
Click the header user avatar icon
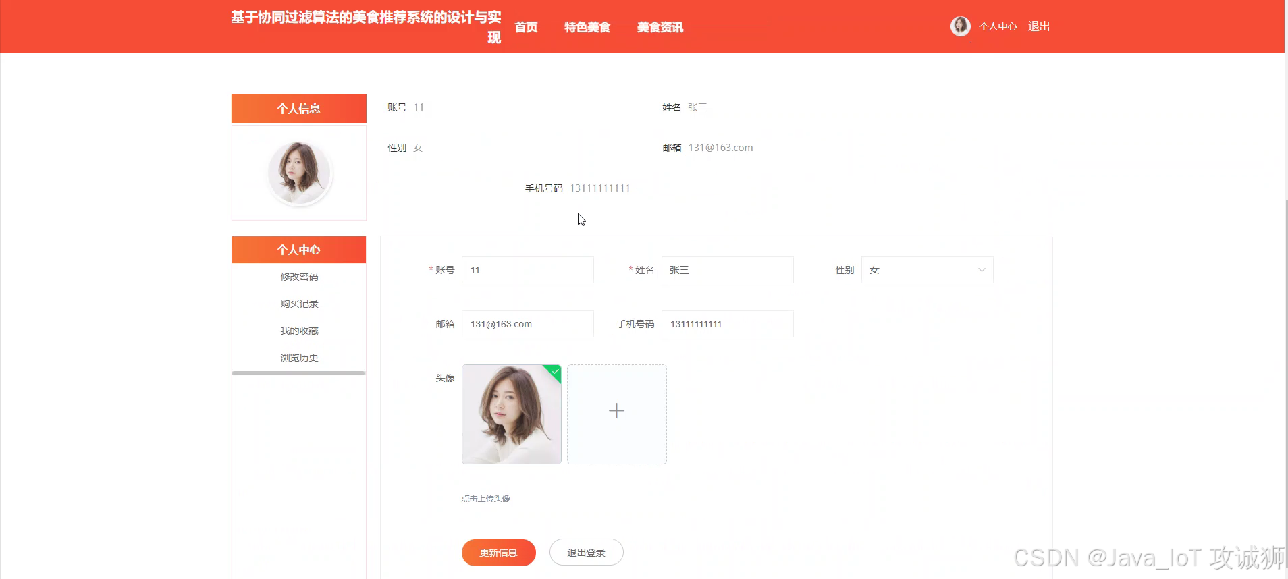pyautogui.click(x=960, y=26)
